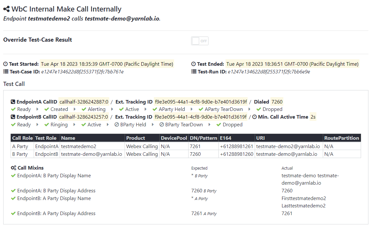This screenshot has height=226, width=371.
Task: Click the clock icon next to Test Started
Action: pyautogui.click(x=5, y=64)
